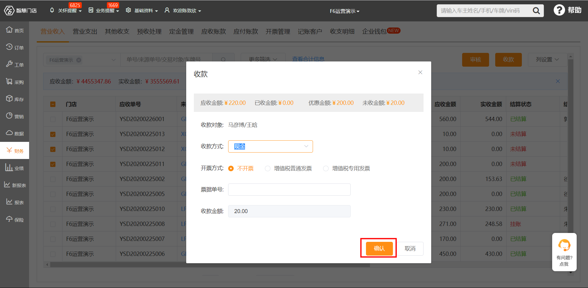
Task: Open the 保险 insurance umbrella icon
Action: [9, 219]
